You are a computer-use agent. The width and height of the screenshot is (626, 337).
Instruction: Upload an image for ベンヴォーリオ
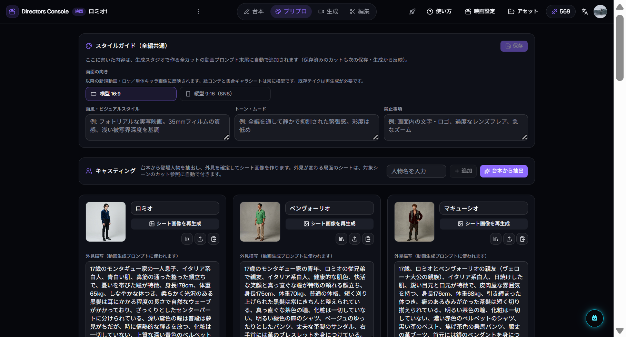click(355, 239)
